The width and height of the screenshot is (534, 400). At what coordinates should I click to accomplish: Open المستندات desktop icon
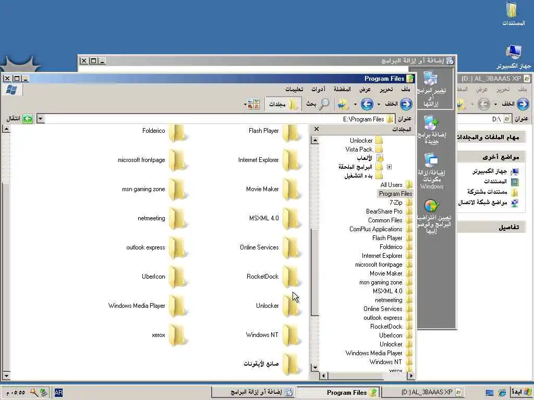pyautogui.click(x=513, y=14)
